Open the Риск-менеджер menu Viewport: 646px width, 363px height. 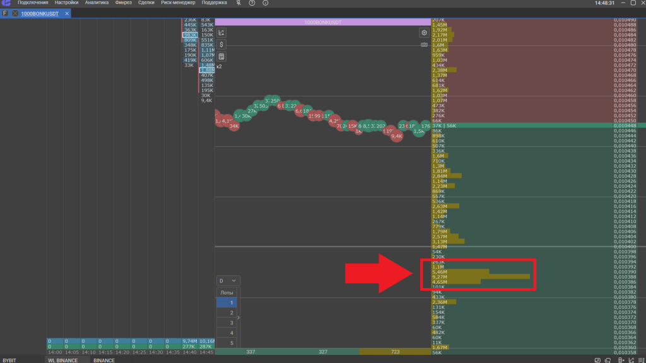(x=178, y=3)
